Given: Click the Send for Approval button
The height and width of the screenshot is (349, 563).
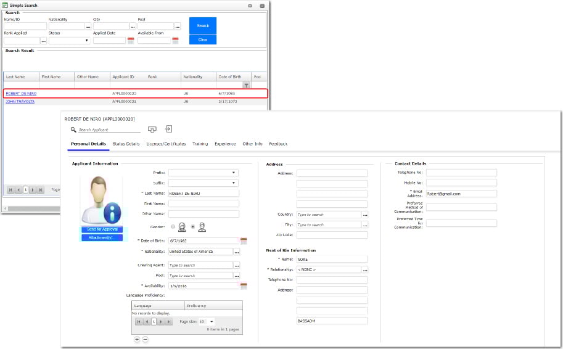Looking at the screenshot, I should [102, 229].
